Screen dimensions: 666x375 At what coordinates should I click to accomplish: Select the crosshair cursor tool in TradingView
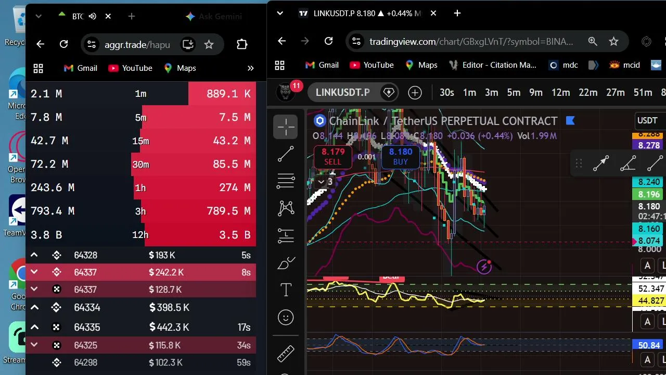click(x=286, y=127)
